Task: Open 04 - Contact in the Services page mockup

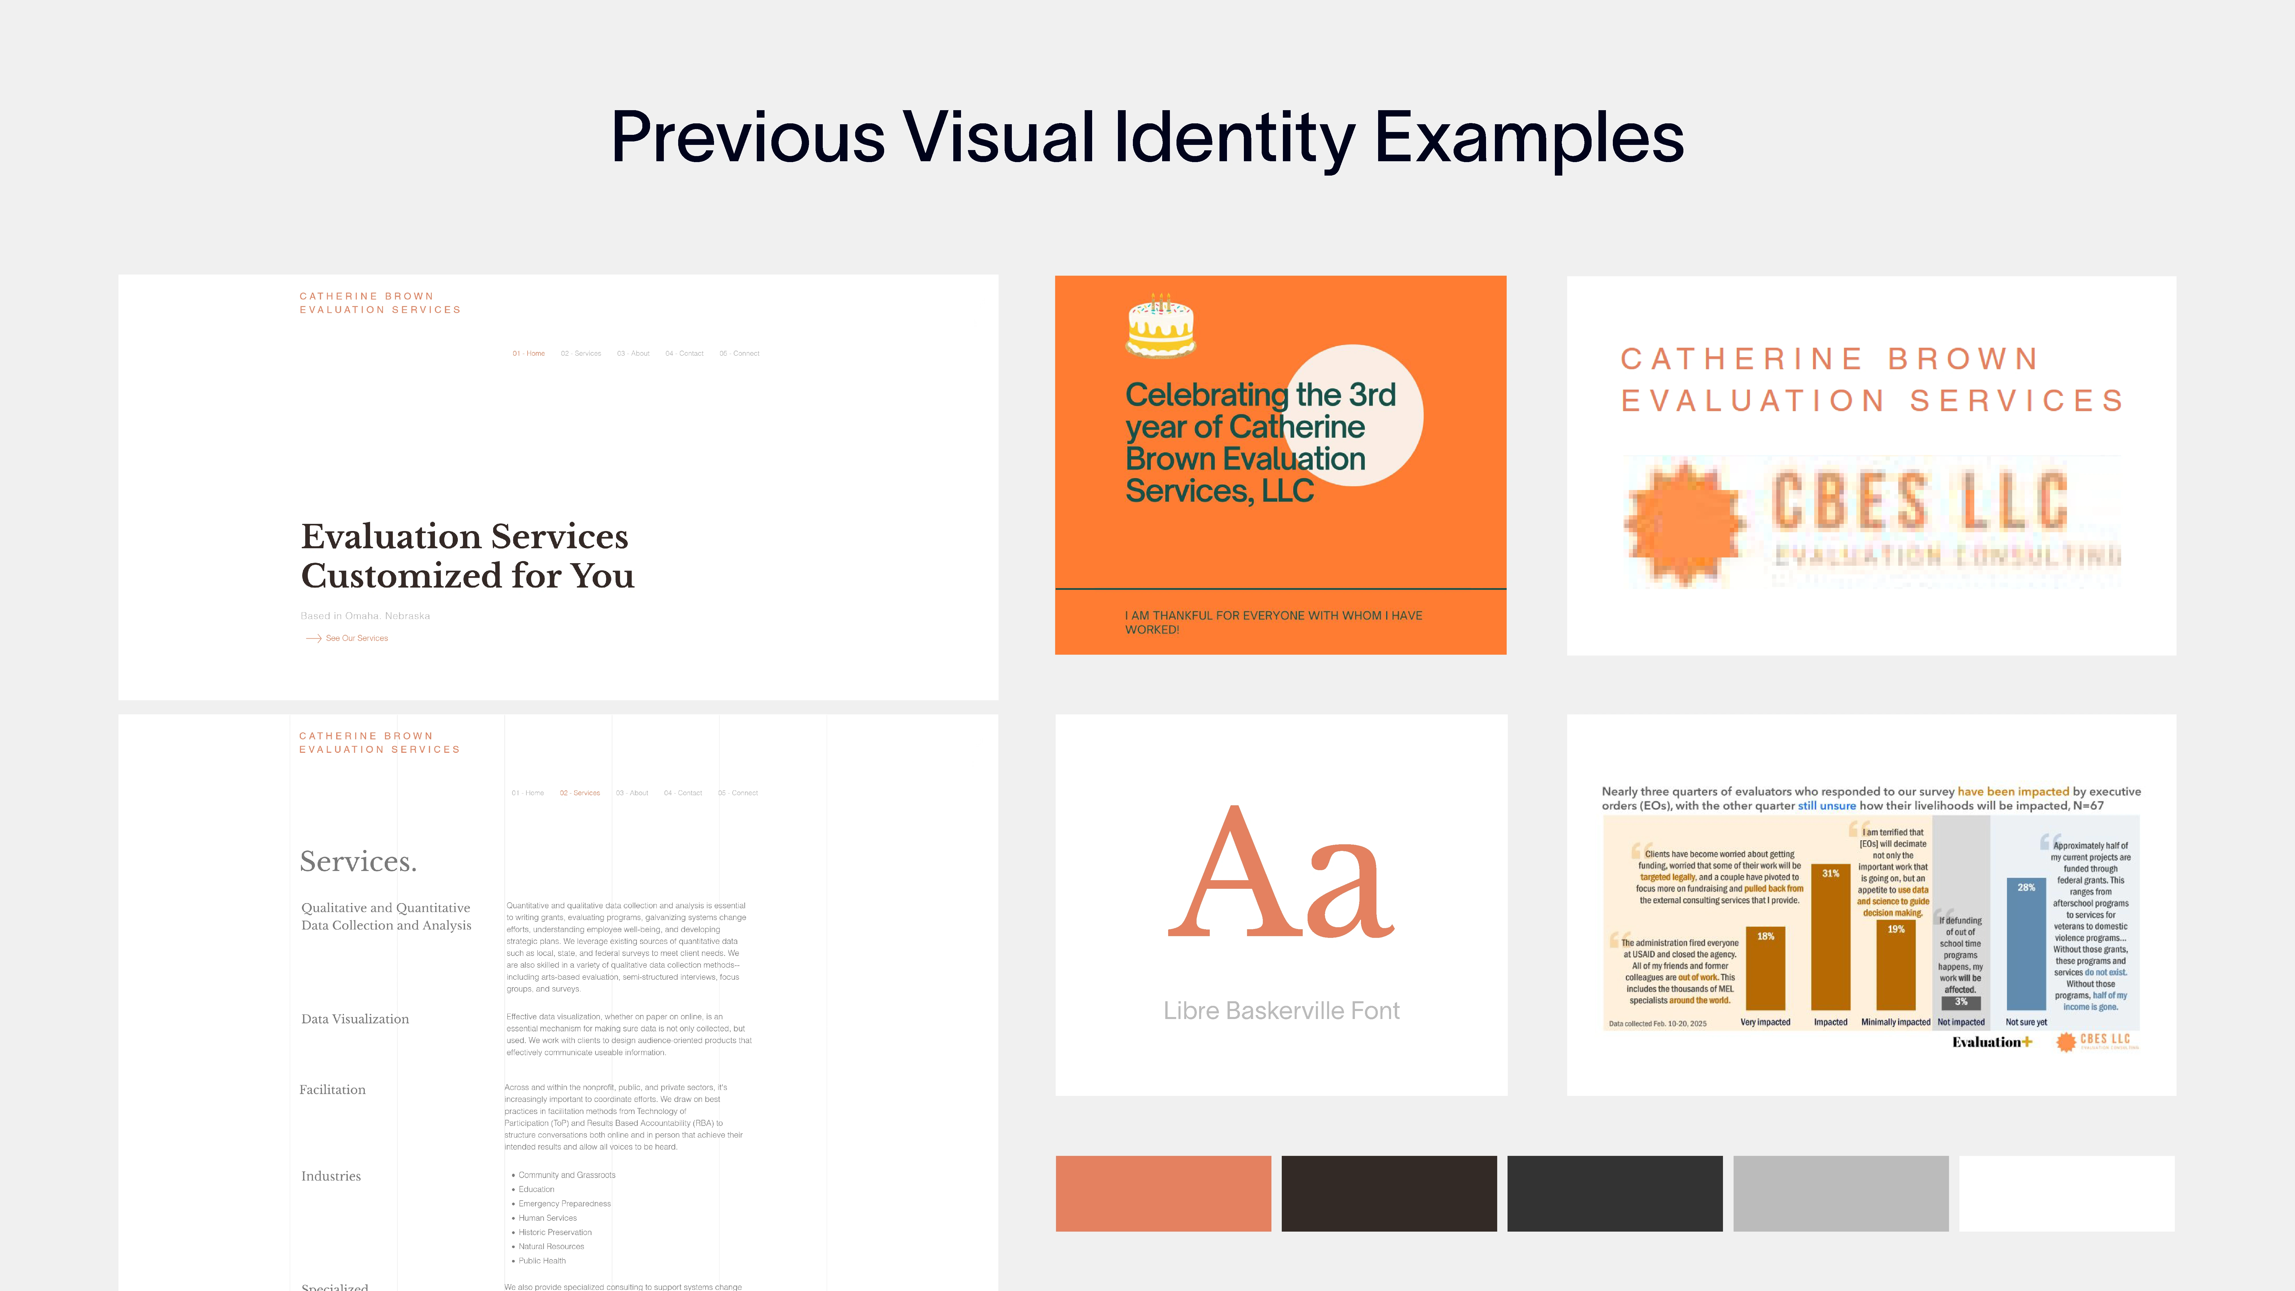Action: point(683,793)
